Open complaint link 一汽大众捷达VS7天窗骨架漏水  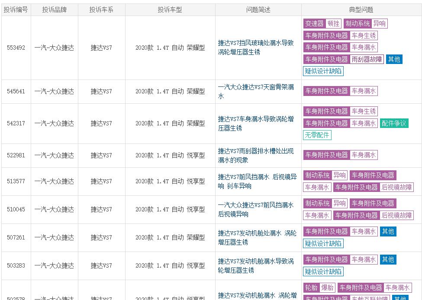click(x=256, y=91)
